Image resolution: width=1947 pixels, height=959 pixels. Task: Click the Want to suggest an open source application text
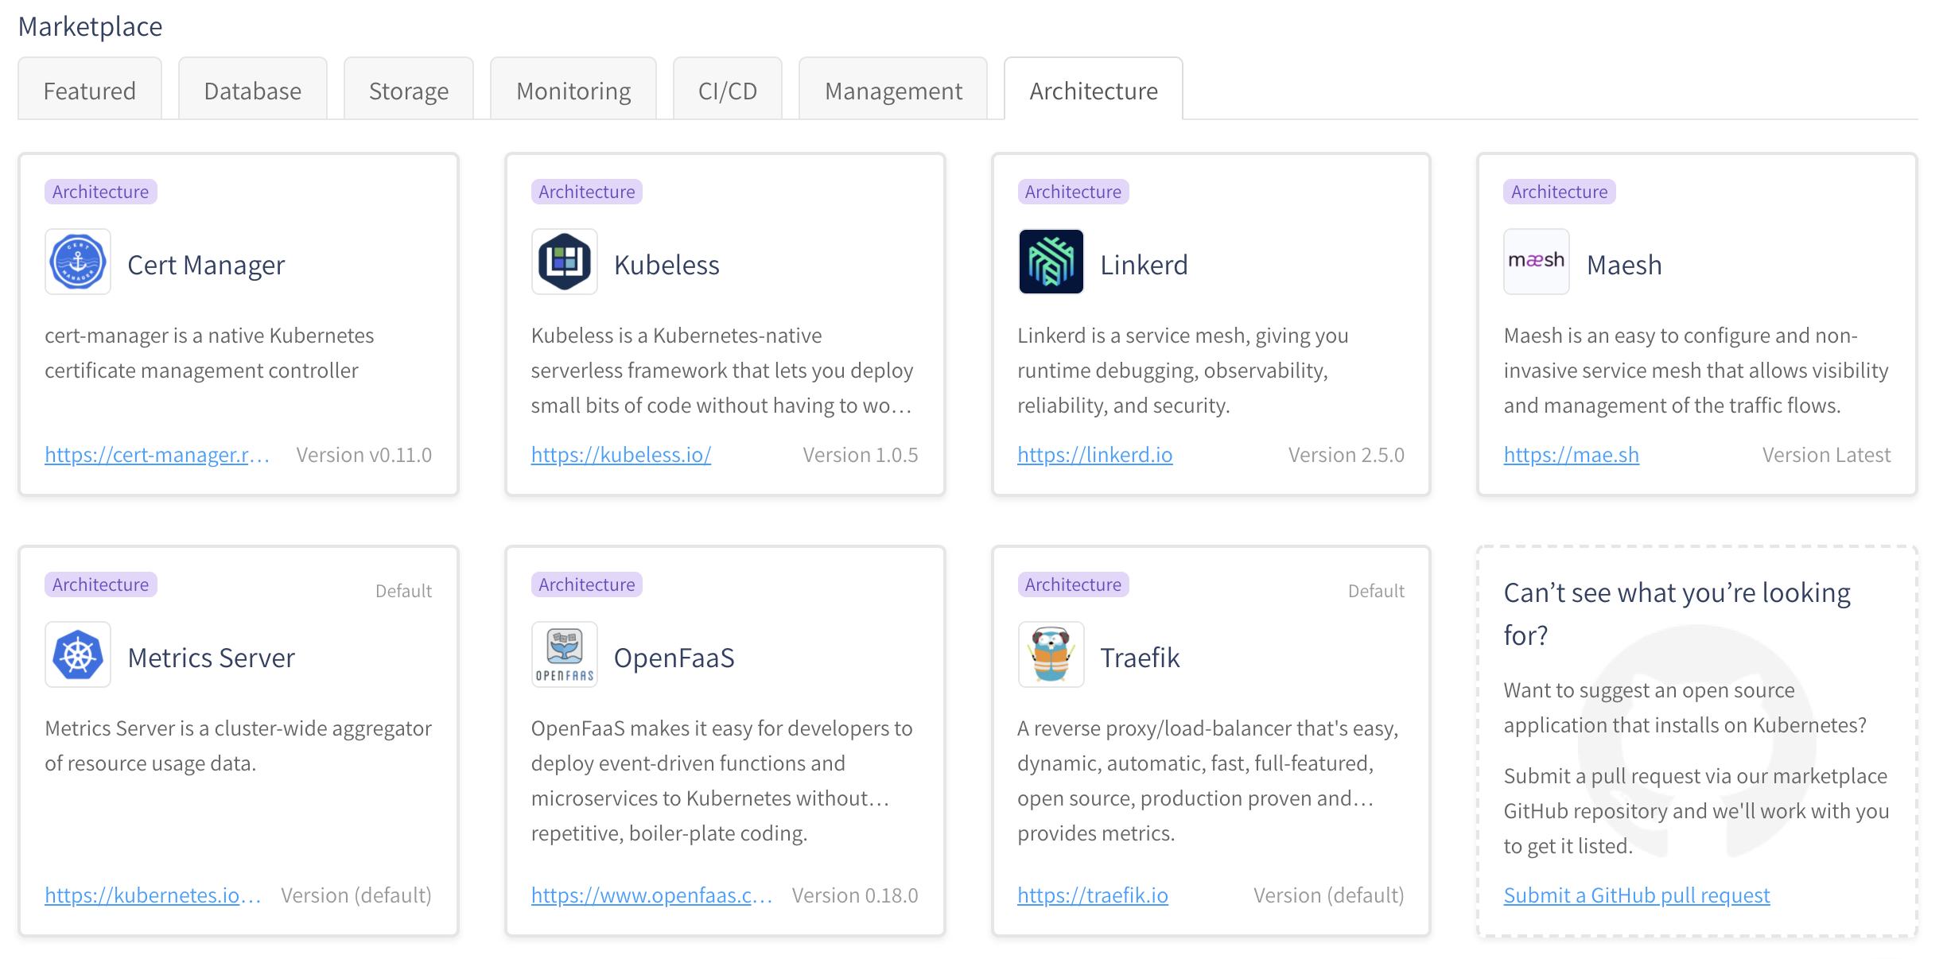(1685, 708)
